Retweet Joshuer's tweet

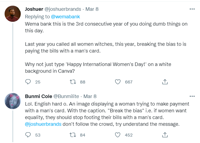73,82
